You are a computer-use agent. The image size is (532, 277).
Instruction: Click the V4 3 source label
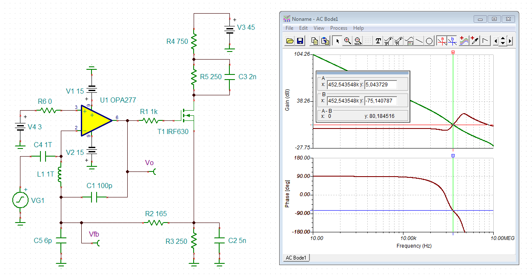pos(34,127)
